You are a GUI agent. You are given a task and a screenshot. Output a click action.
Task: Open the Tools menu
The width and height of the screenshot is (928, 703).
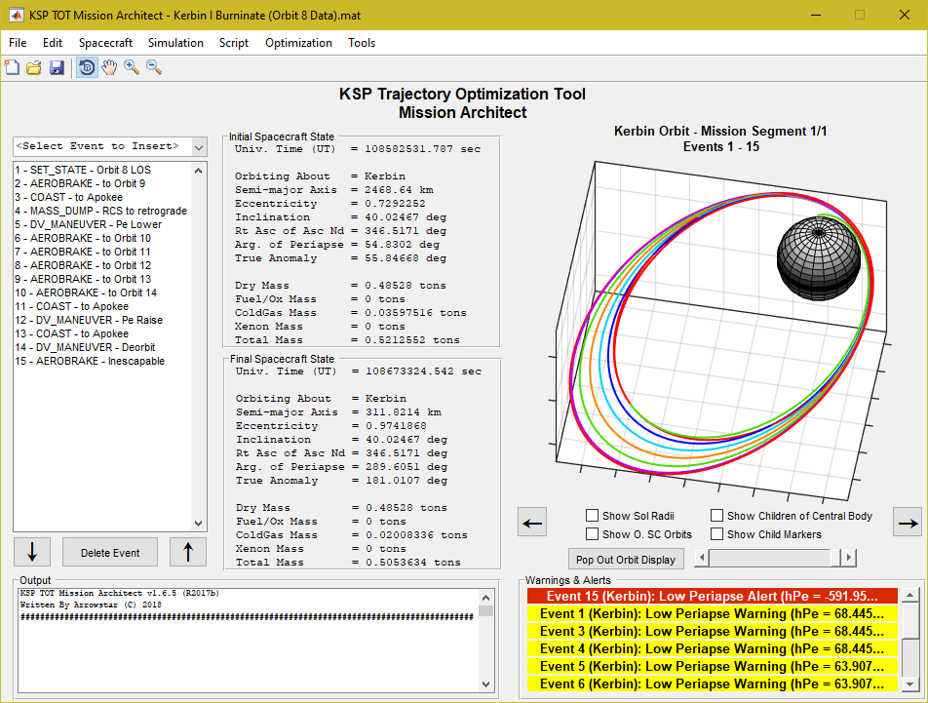pyautogui.click(x=362, y=43)
